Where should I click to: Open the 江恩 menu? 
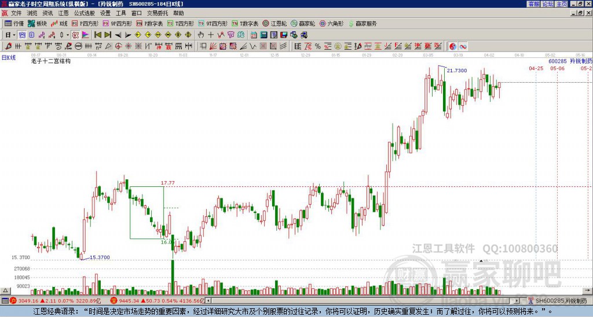click(63, 13)
